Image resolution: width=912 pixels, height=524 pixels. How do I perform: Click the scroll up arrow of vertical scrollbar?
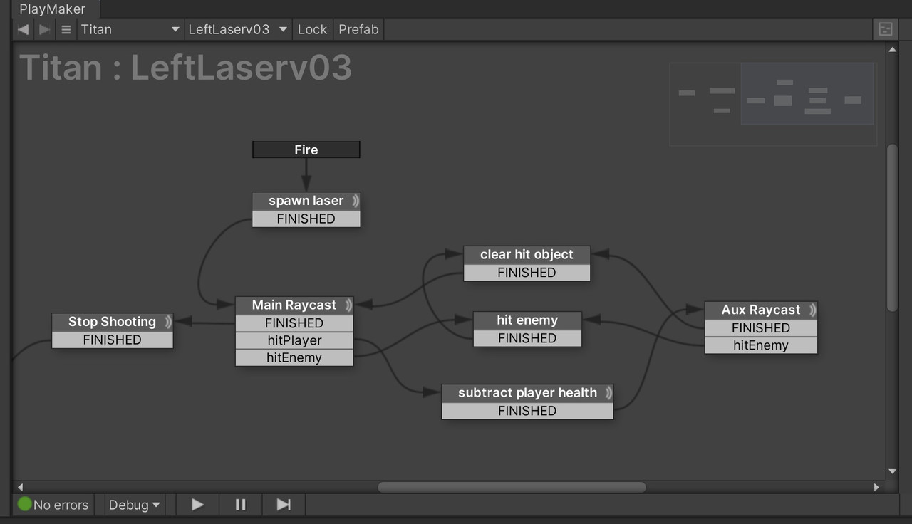coord(892,49)
